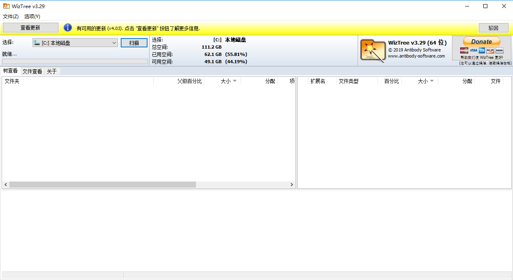Image resolution: width=513 pixels, height=280 pixels.
Task: Click the BANK payment icon
Action: point(500,50)
